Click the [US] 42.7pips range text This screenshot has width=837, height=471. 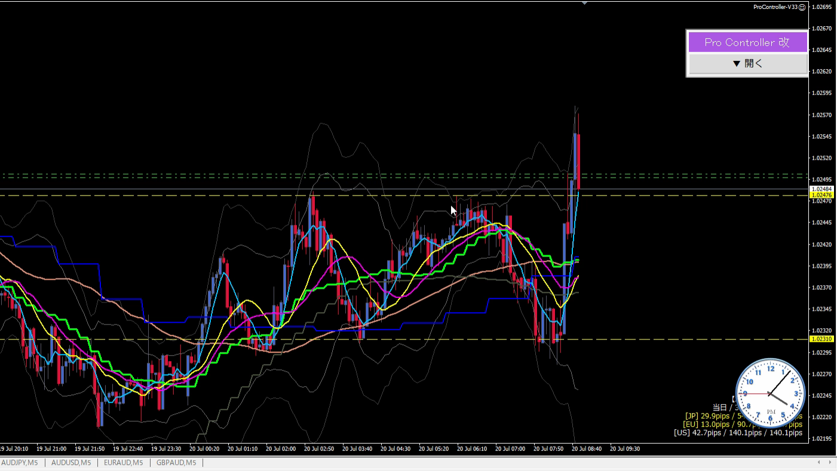click(x=738, y=433)
